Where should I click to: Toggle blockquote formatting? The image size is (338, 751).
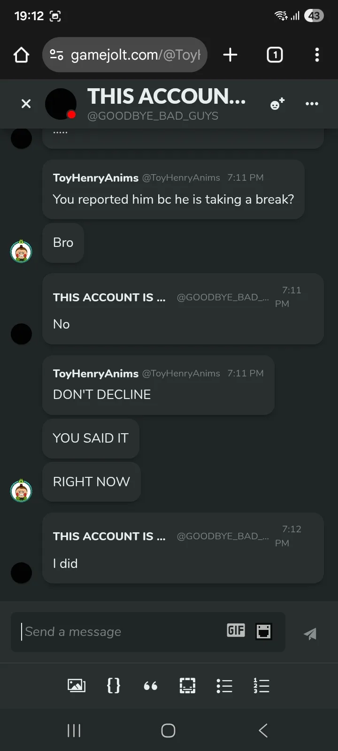151,686
